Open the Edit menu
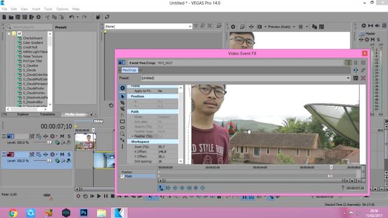This screenshot has width=388, height=218. click(x=14, y=9)
